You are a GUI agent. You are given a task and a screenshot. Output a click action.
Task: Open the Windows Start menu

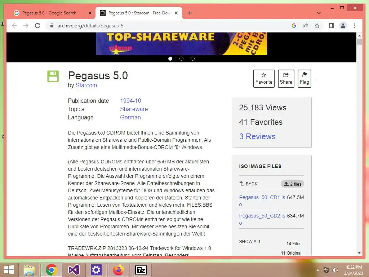pyautogui.click(x=9, y=270)
